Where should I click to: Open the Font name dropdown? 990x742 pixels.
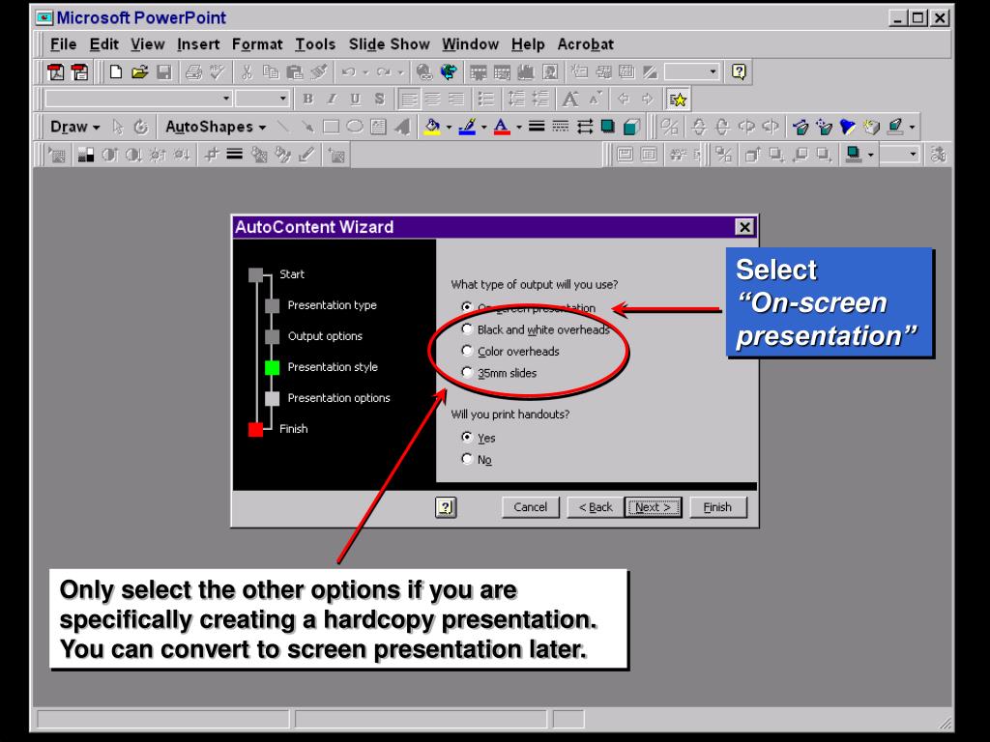tap(226, 99)
